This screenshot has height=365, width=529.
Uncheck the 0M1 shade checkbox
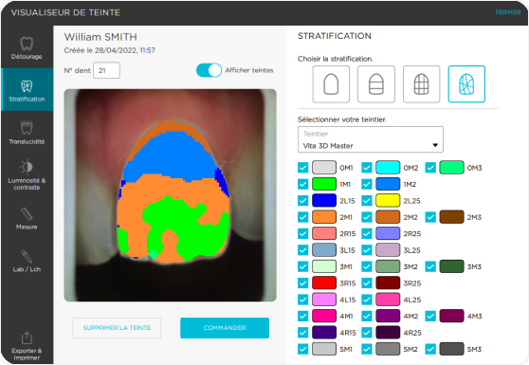point(303,168)
